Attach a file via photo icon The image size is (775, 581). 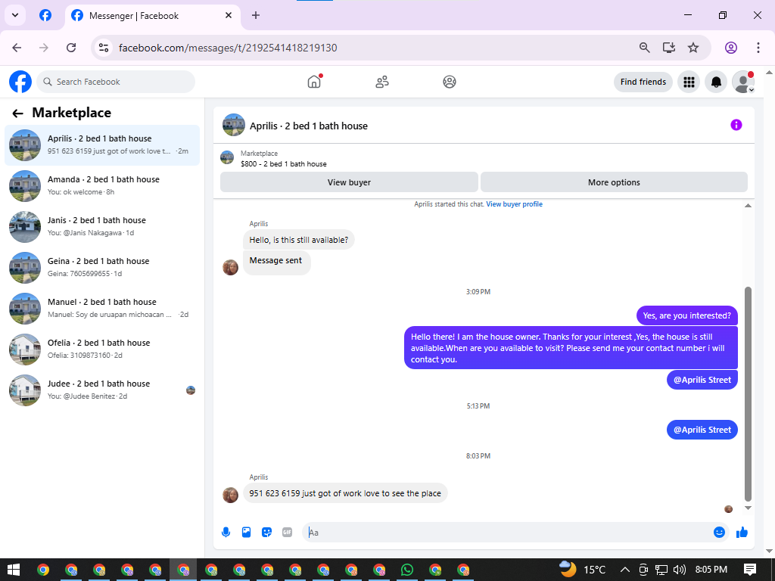click(x=246, y=532)
